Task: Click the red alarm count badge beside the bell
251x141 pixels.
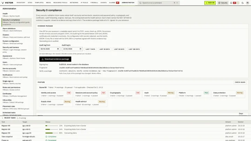Action: (235, 3)
